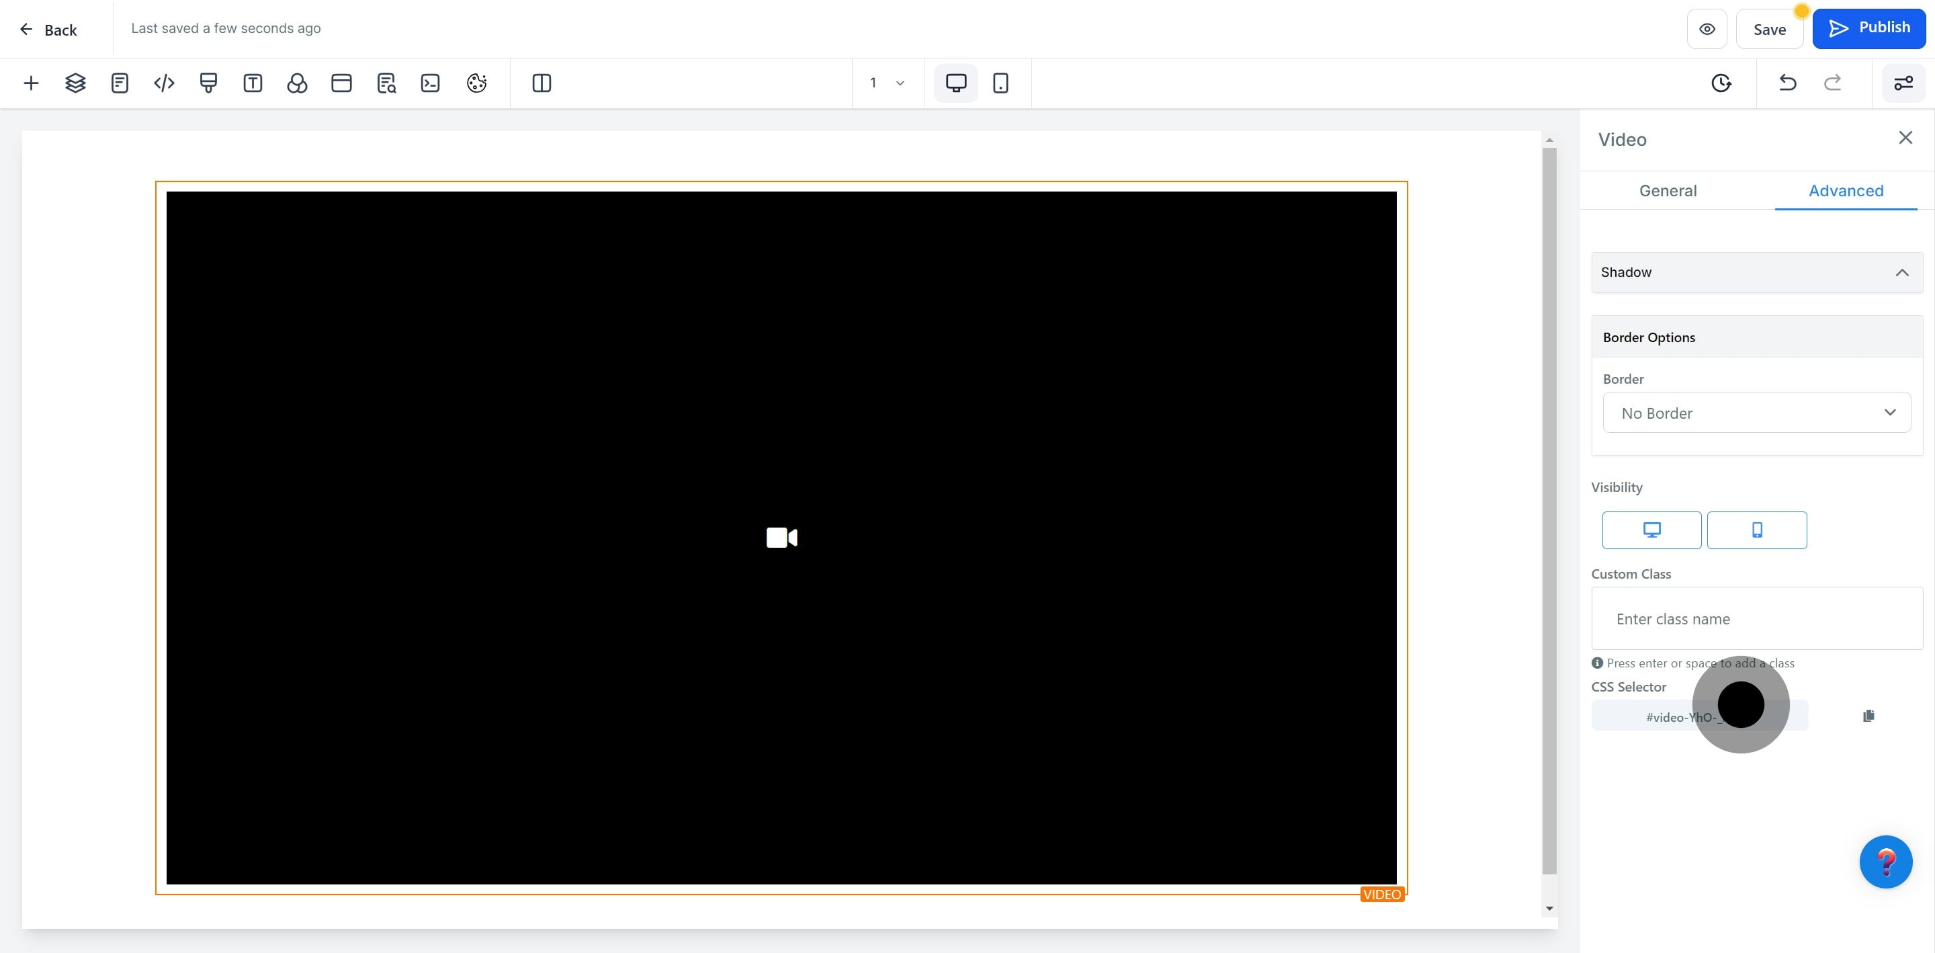This screenshot has height=953, width=1935.
Task: Open the typography T icon
Action: point(253,83)
